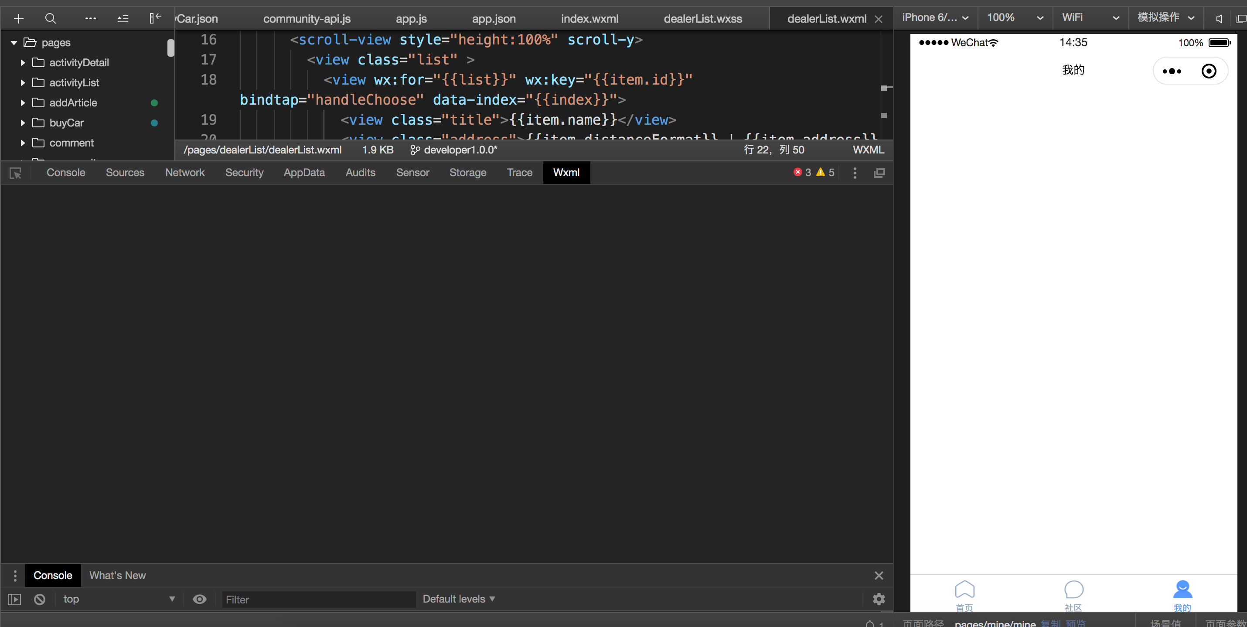Toggle live expression eye icon

(x=199, y=600)
